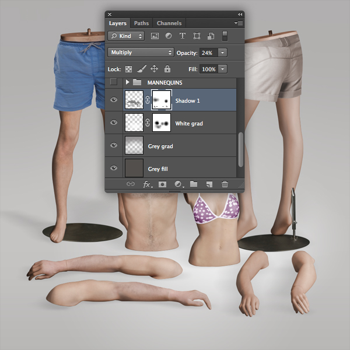Filter for adjustment layers
The image size is (350, 350).
169,36
